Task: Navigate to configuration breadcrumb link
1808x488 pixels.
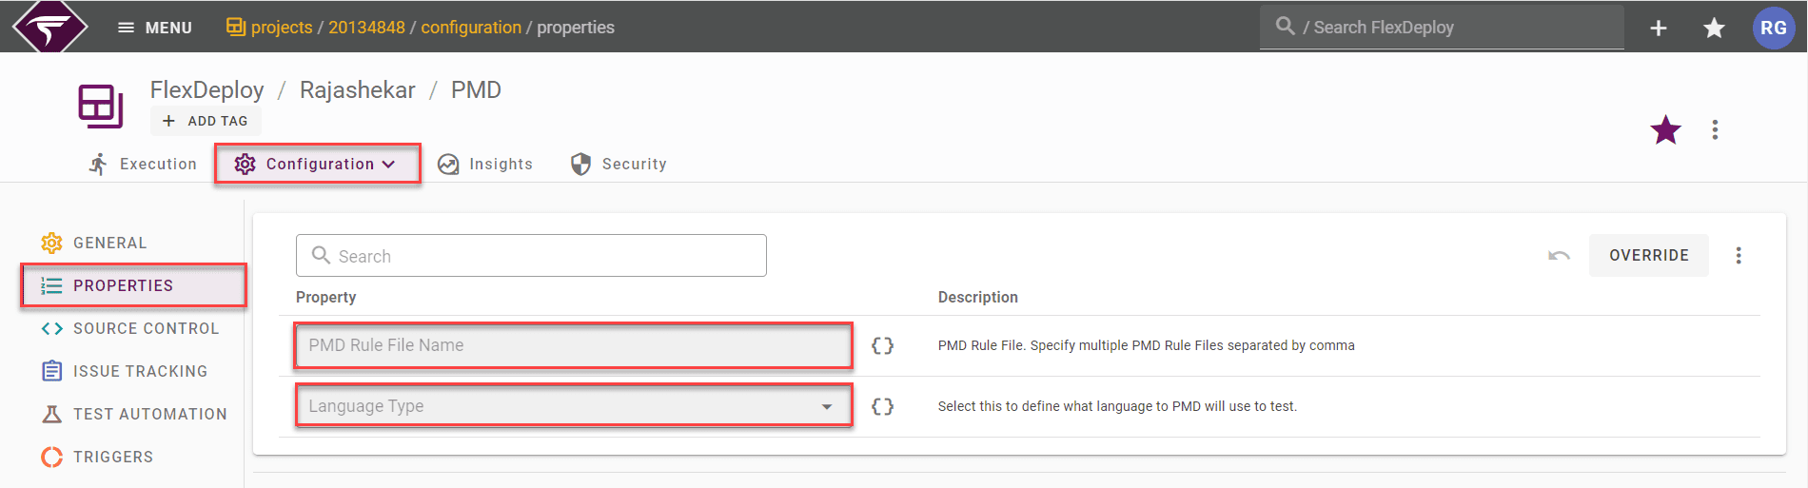Action: (471, 28)
